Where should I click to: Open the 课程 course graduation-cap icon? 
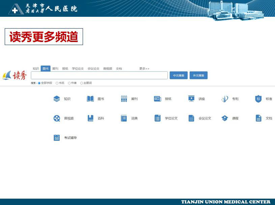tap(225, 118)
